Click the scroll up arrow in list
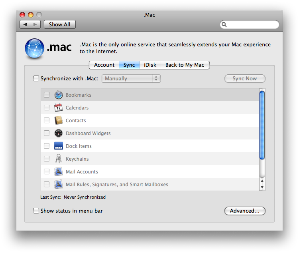 click(262, 181)
